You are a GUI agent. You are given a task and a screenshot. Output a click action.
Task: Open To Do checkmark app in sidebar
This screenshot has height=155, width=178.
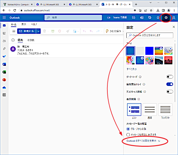tap(4, 56)
